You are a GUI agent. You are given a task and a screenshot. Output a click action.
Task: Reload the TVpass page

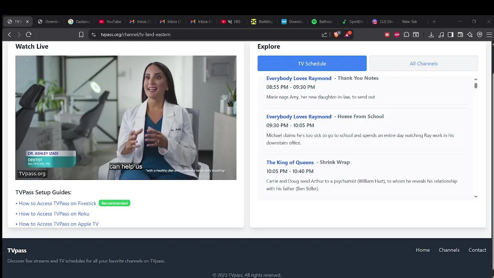tap(29, 34)
